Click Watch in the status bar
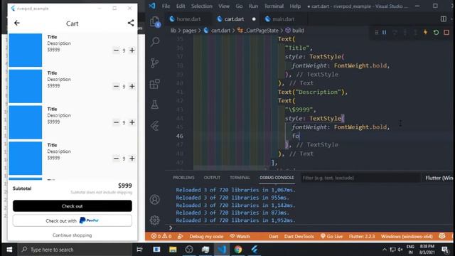Image resolution: width=455 pixels, height=256 pixels. (240, 236)
